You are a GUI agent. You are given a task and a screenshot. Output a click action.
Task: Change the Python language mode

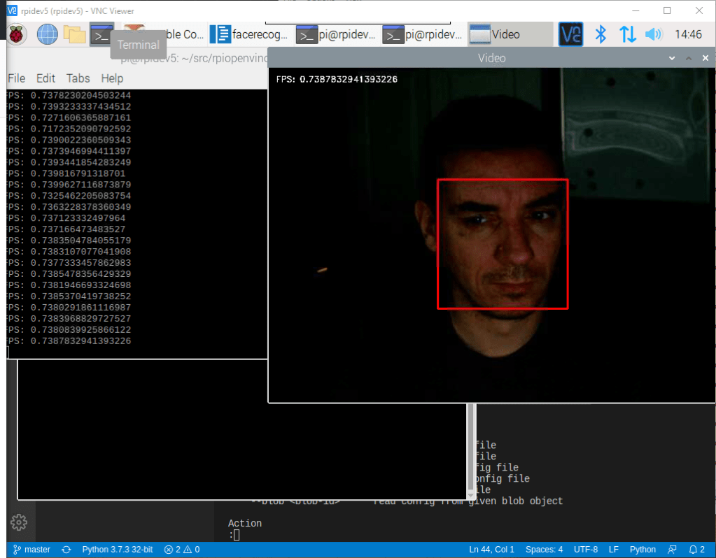(x=643, y=550)
